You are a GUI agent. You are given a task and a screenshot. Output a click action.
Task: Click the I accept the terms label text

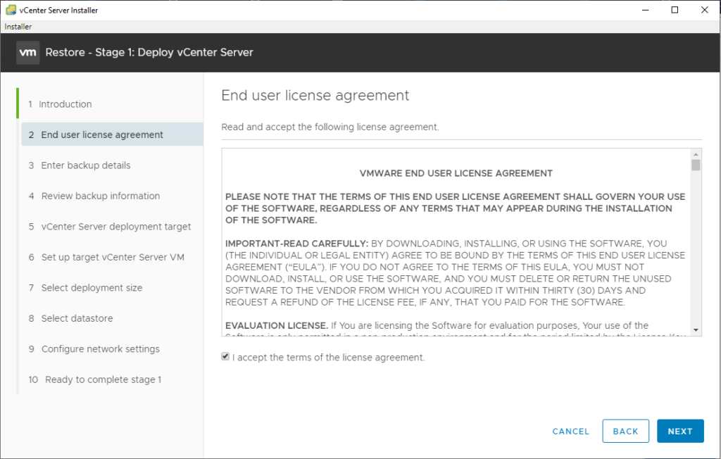328,358
